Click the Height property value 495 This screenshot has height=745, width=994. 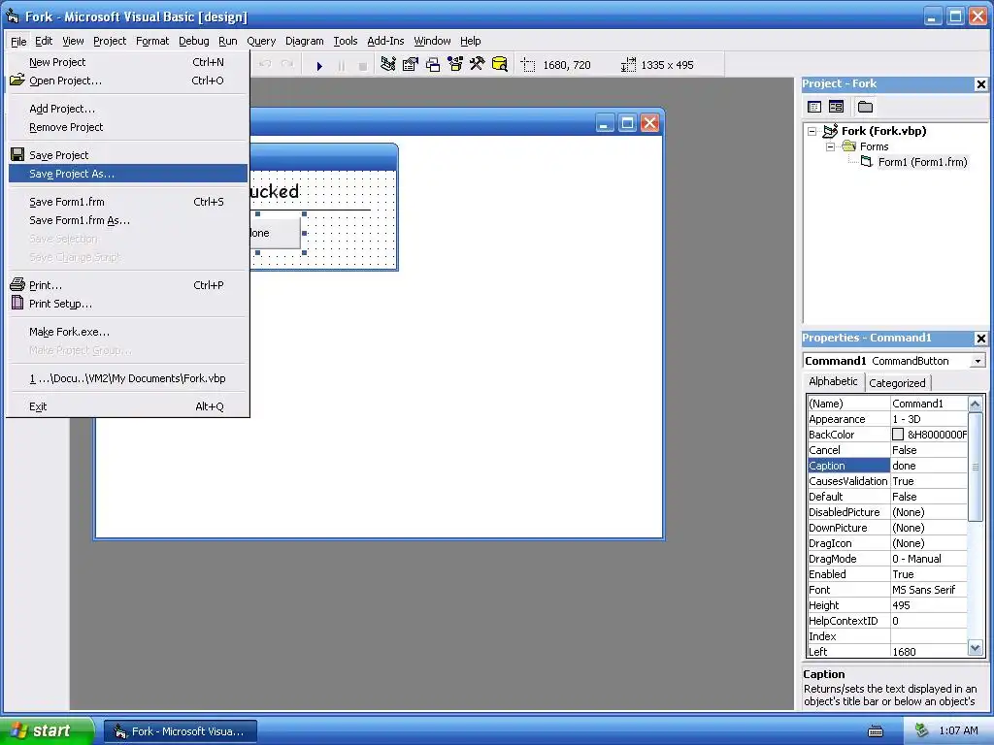[929, 605]
